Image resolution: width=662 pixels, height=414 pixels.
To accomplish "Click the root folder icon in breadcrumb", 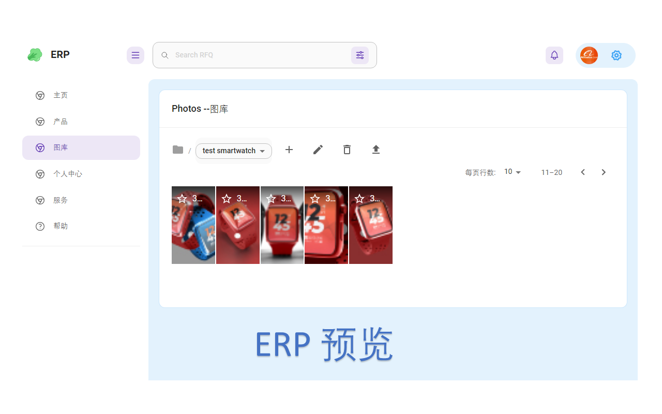I will click(178, 150).
